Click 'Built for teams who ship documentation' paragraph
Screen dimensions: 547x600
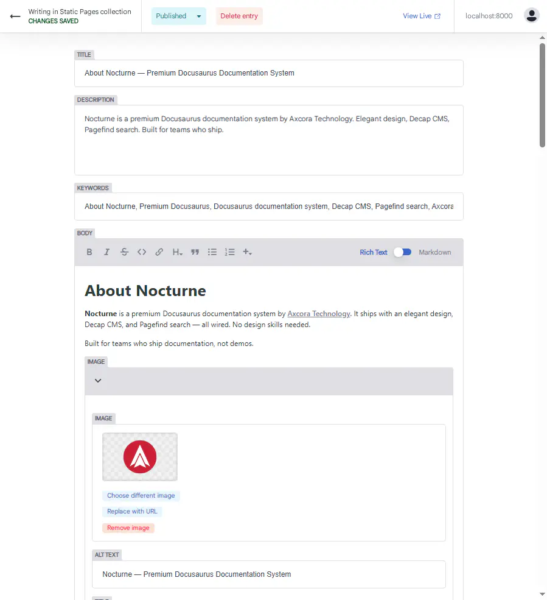click(169, 344)
